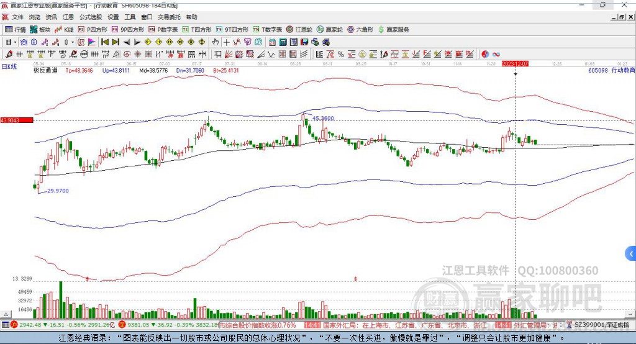Open the P数字表 tool
This screenshot has height=344, width=636.
click(x=163, y=30)
